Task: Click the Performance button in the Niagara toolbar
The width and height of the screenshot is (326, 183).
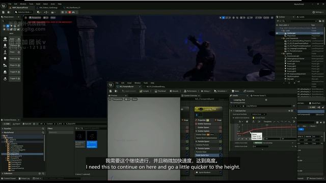Action: click(190, 91)
